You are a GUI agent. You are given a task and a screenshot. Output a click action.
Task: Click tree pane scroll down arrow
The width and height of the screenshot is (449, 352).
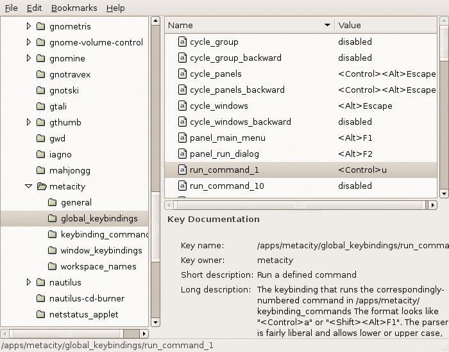point(155,323)
